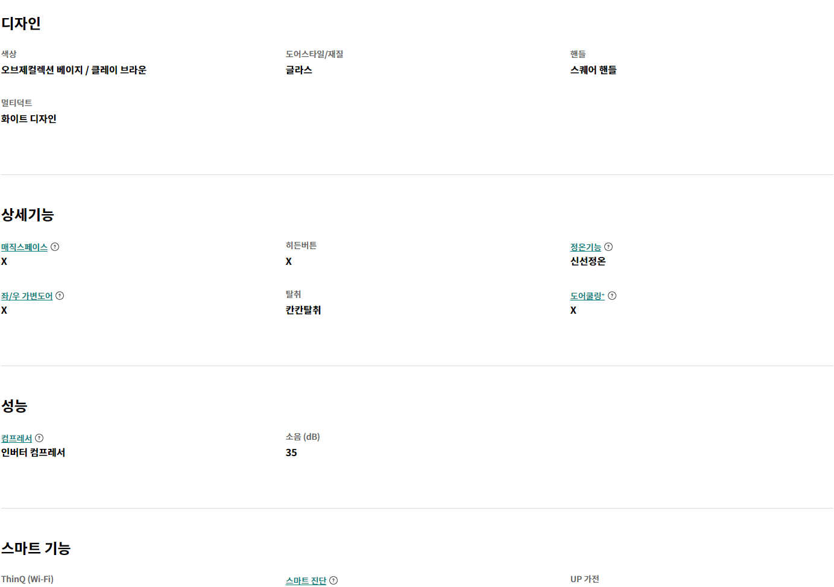This screenshot has width=834, height=587.
Task: Click the 컴프레서 link
Action: pyautogui.click(x=16, y=439)
